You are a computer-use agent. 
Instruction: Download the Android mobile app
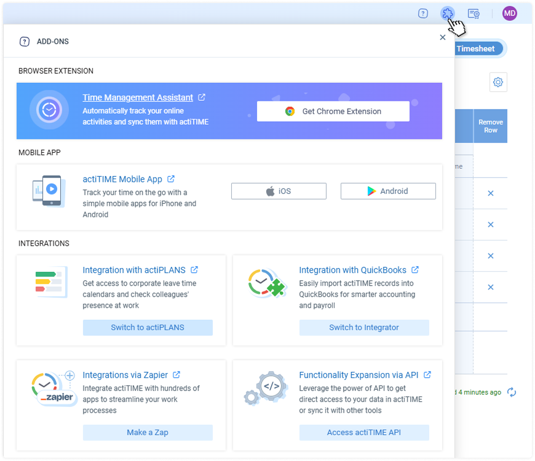point(388,191)
